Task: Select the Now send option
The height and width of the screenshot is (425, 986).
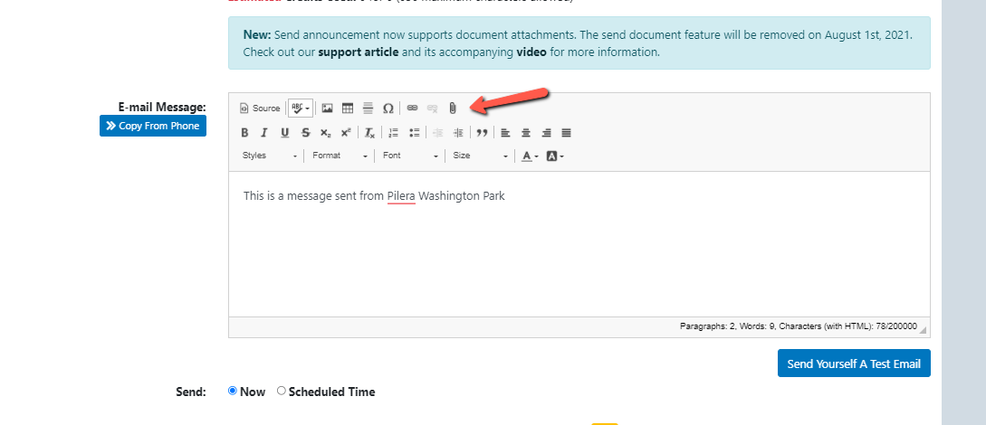Action: tap(233, 391)
